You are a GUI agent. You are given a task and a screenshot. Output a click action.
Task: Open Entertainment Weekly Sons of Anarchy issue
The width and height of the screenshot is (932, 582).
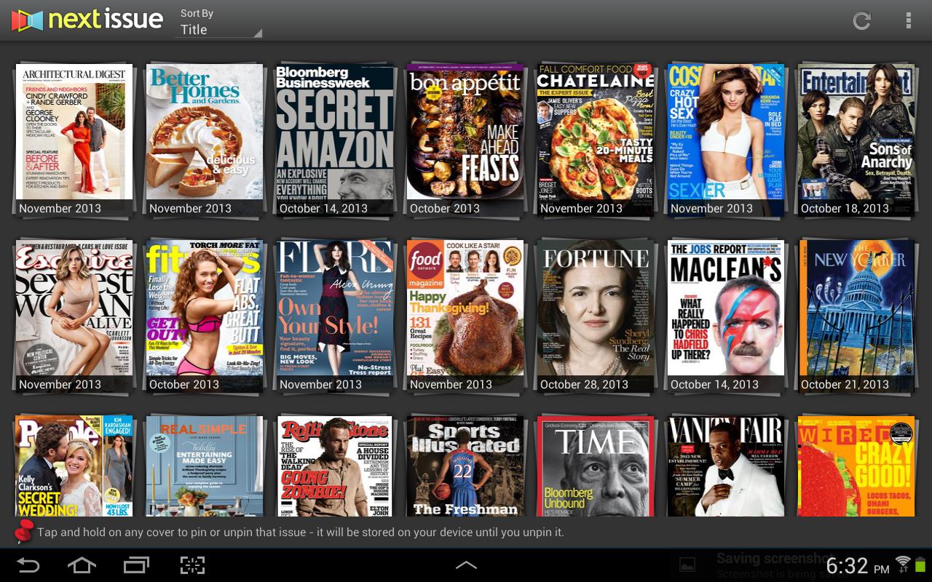(x=856, y=140)
